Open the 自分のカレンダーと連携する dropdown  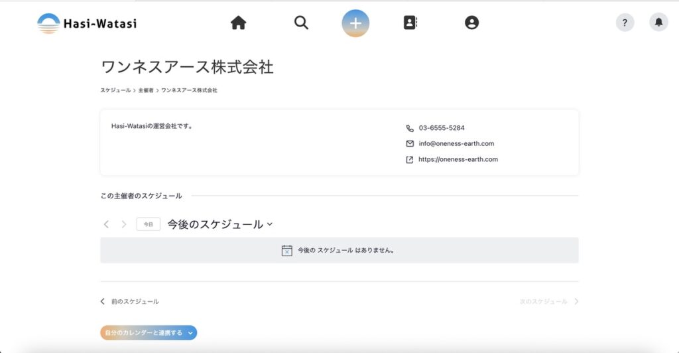pos(149,333)
